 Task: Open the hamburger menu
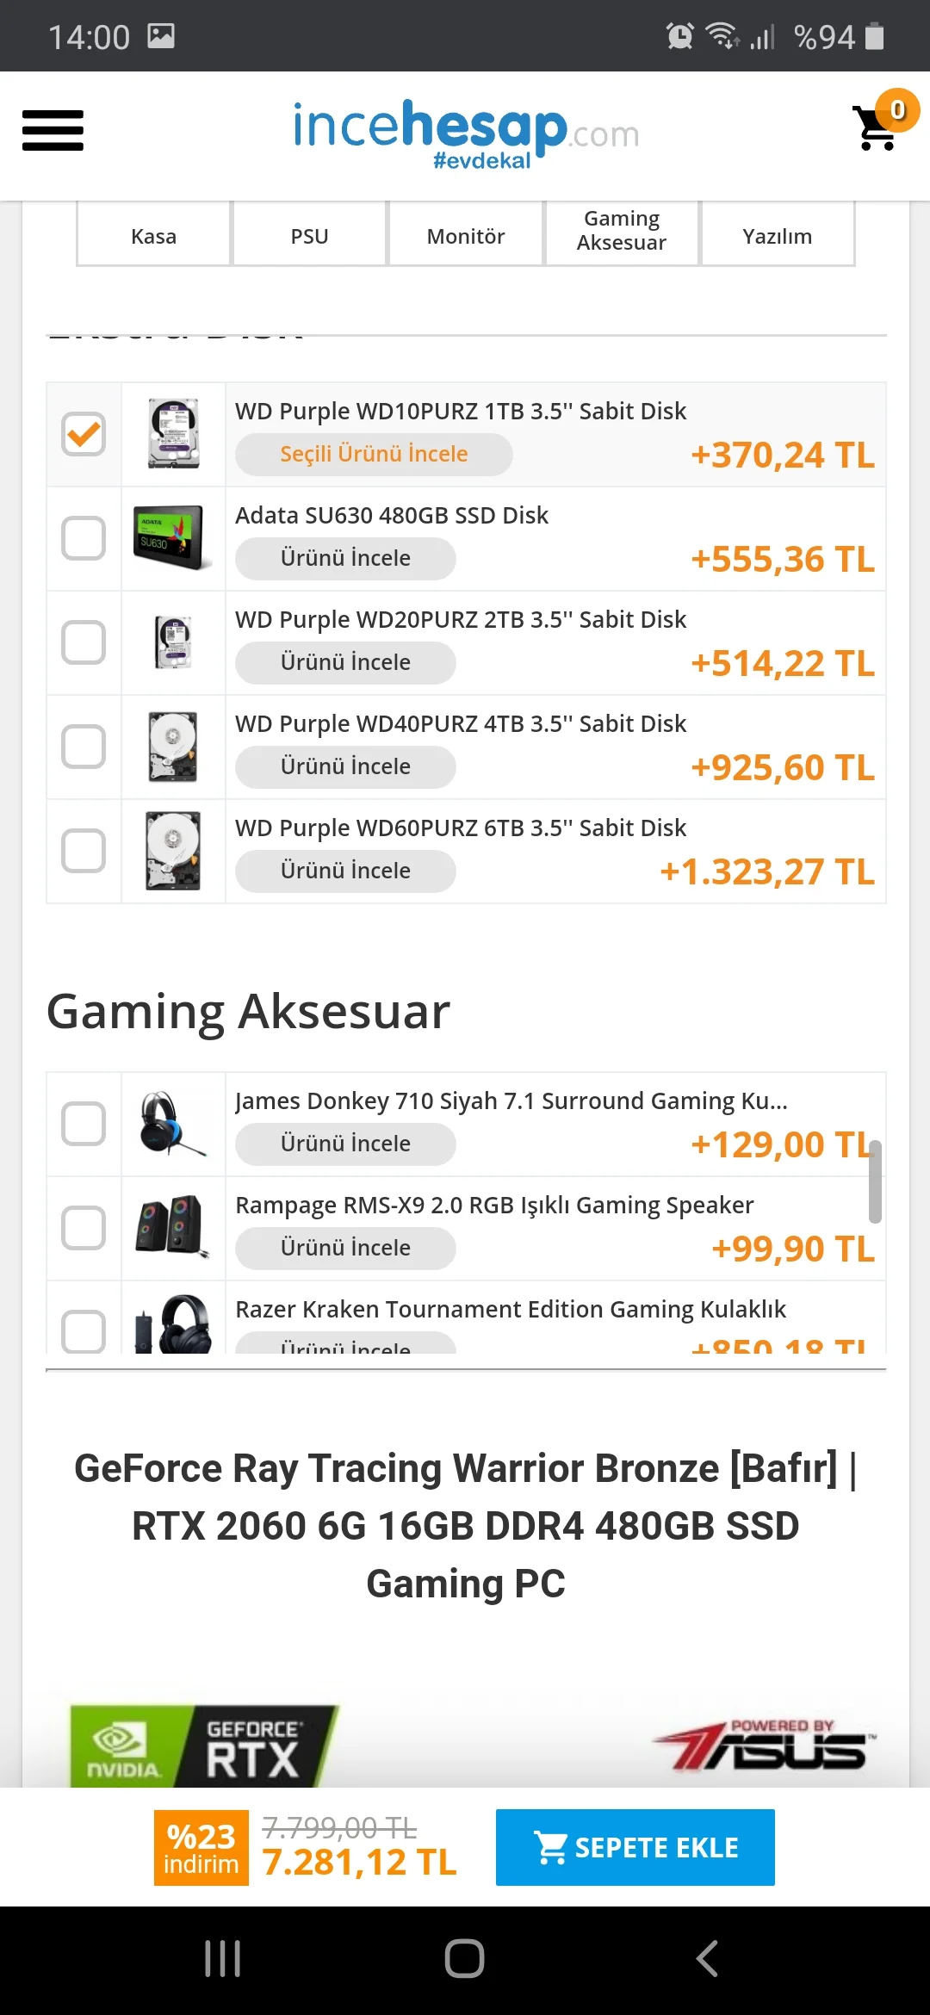tap(53, 130)
